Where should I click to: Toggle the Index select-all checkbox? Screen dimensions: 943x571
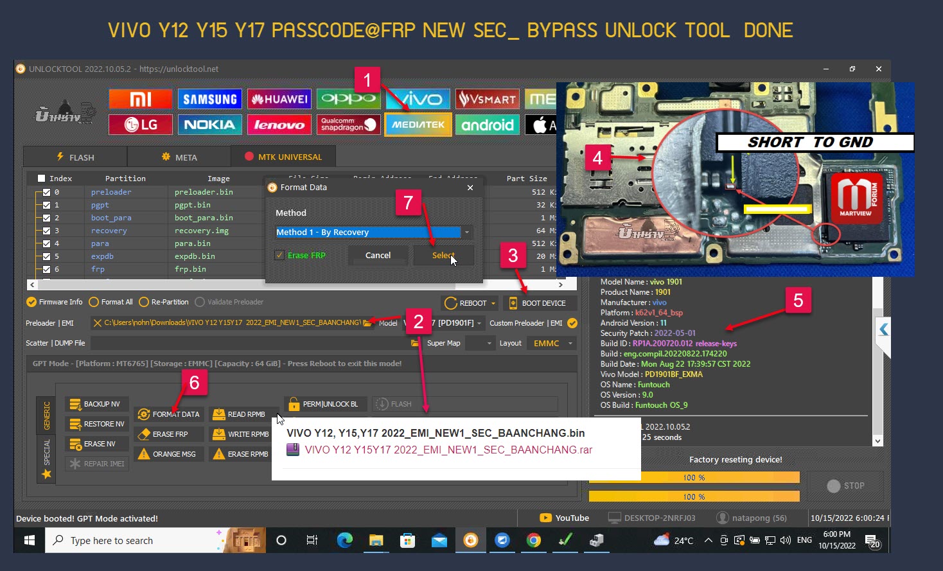pyautogui.click(x=42, y=179)
